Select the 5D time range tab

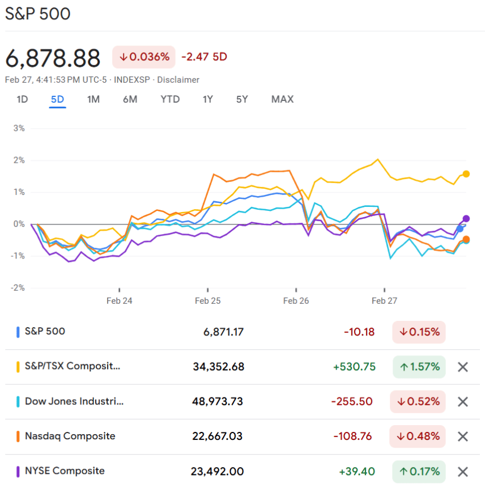coord(57,99)
